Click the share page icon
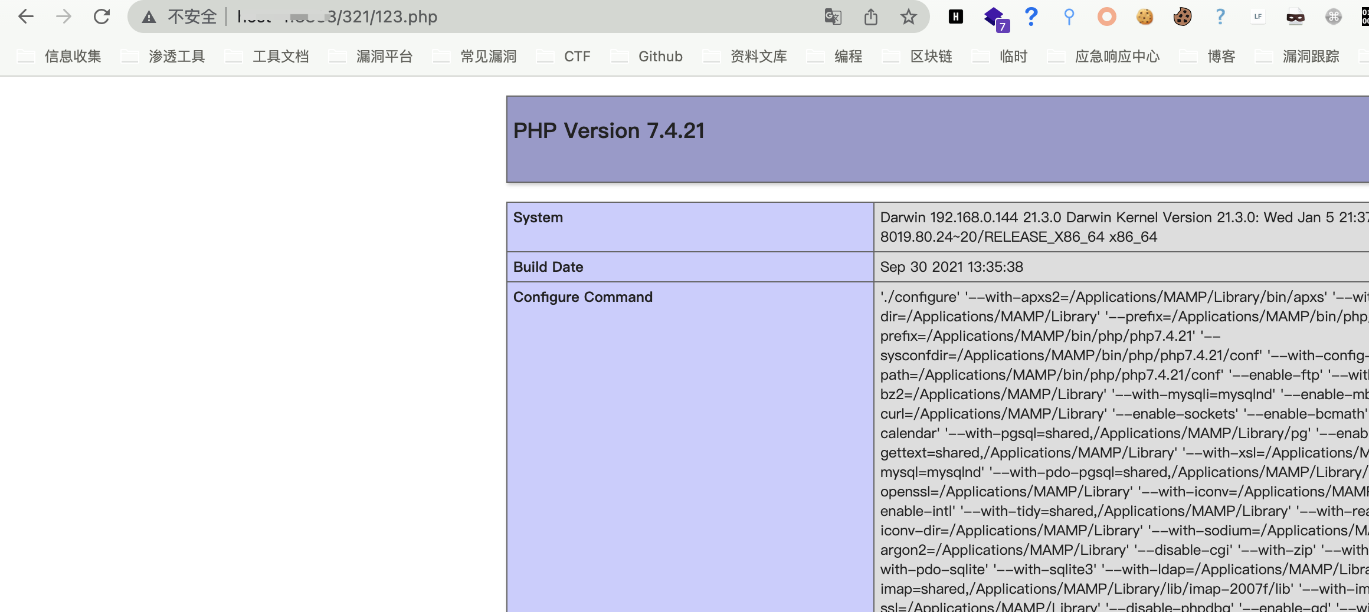The image size is (1369, 612). coord(871,17)
